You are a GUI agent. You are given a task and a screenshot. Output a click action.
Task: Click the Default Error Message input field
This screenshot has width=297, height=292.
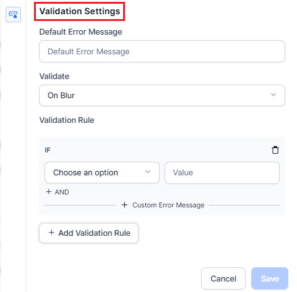(x=162, y=51)
